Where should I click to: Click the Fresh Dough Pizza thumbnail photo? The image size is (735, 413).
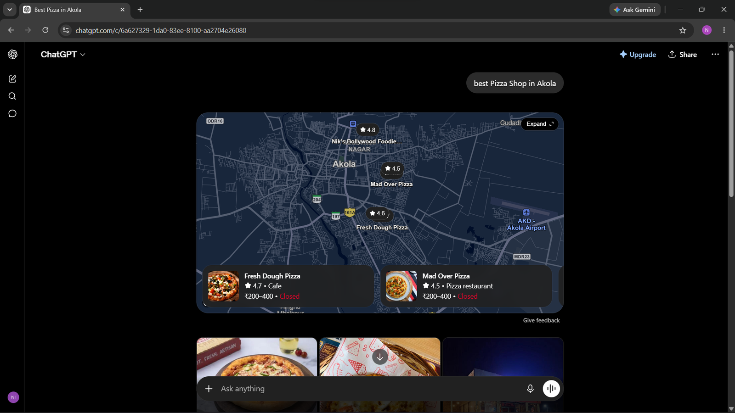point(223,286)
